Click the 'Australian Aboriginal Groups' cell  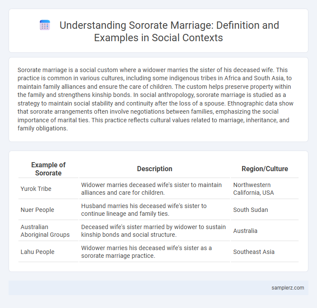(48, 231)
